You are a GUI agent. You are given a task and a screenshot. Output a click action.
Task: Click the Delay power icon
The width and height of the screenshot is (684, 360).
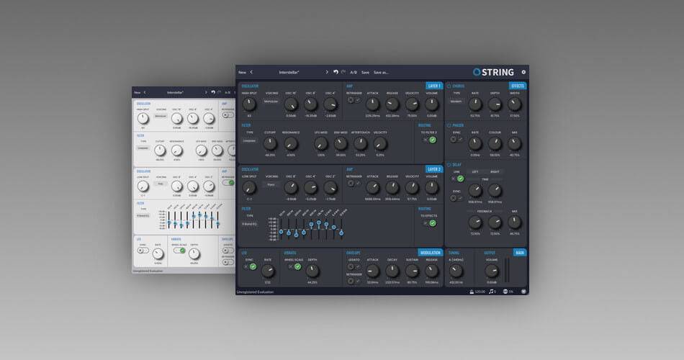coord(449,164)
